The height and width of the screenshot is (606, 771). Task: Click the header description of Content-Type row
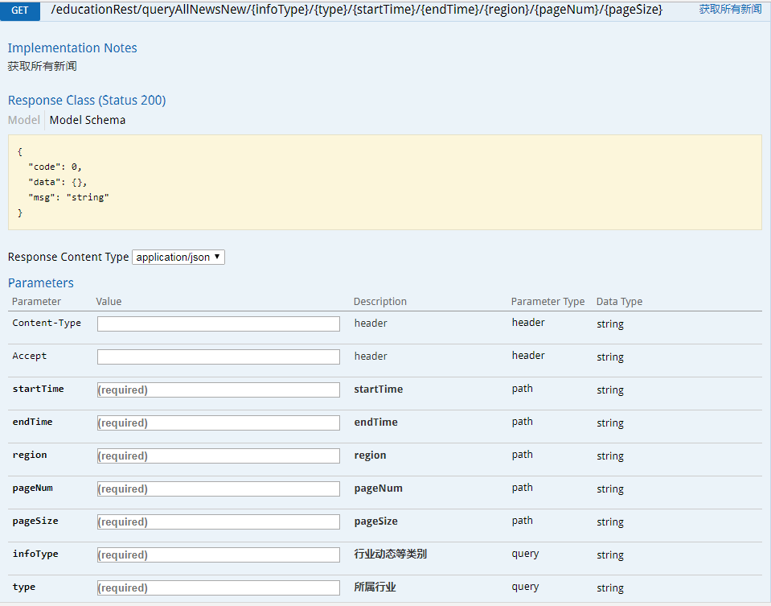[371, 323]
